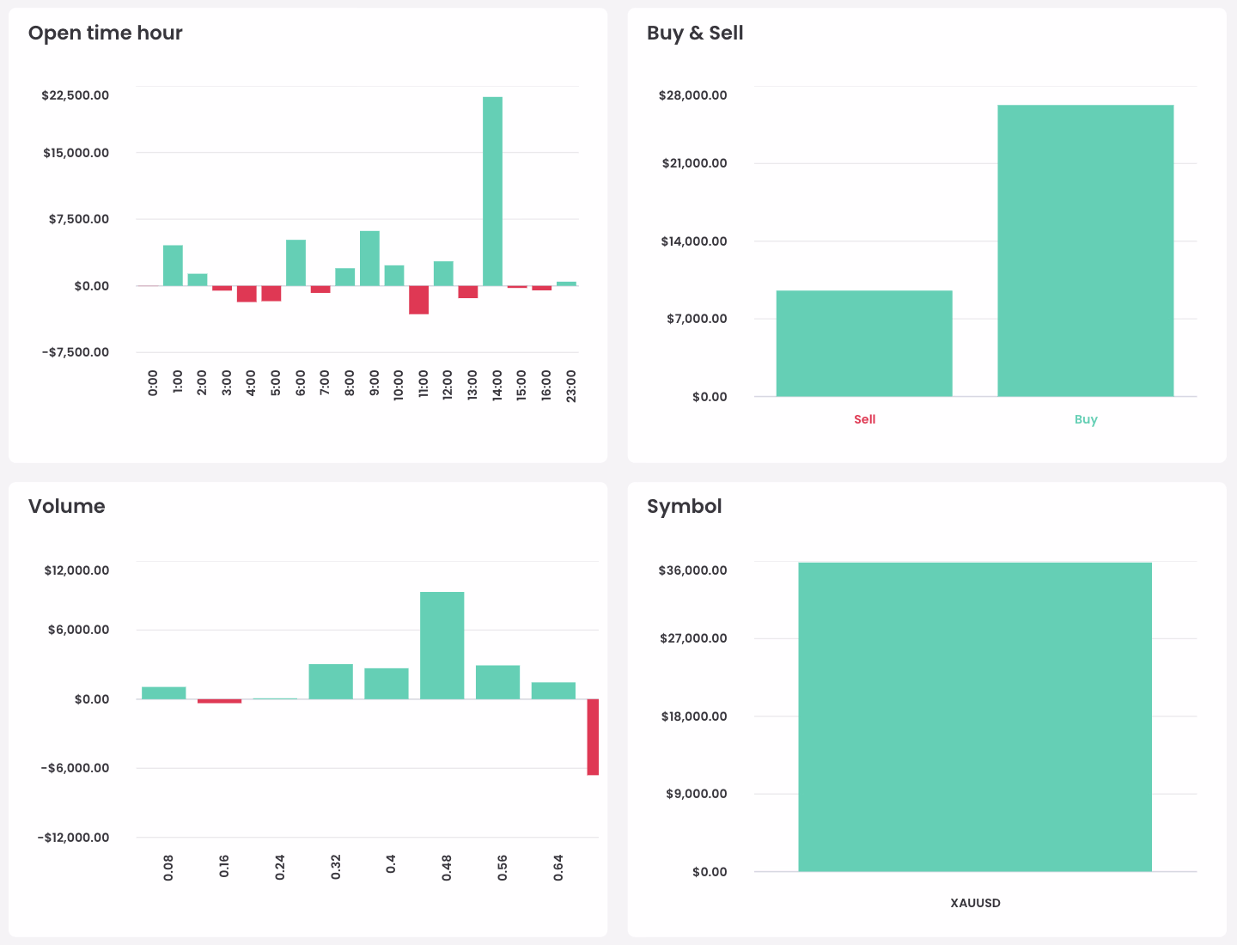
Task: Select the "23:00" hour axis label
Action: (x=571, y=386)
